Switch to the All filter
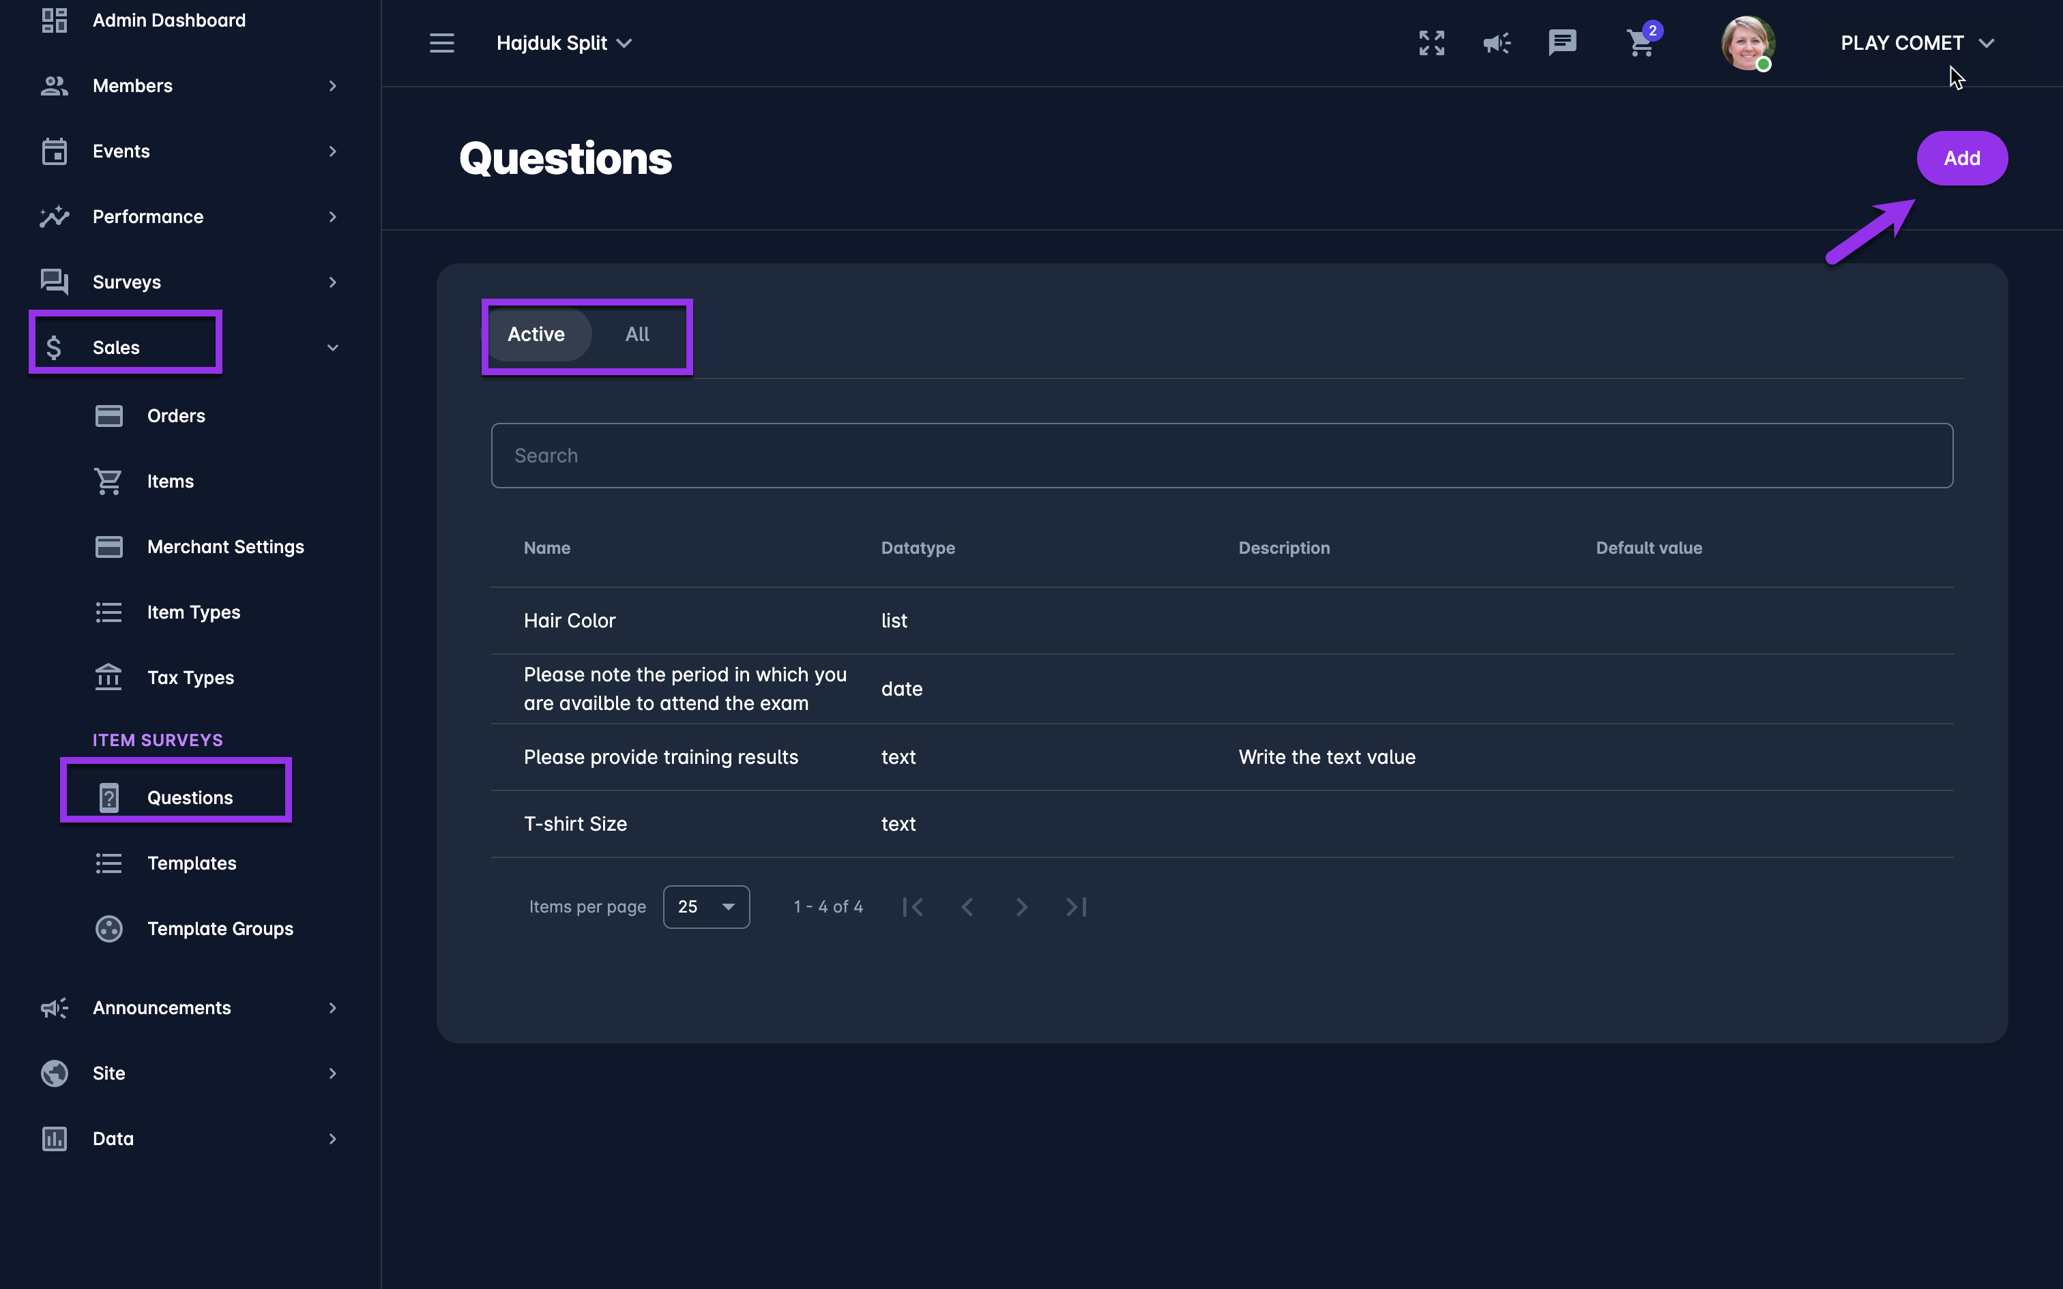 [637, 334]
